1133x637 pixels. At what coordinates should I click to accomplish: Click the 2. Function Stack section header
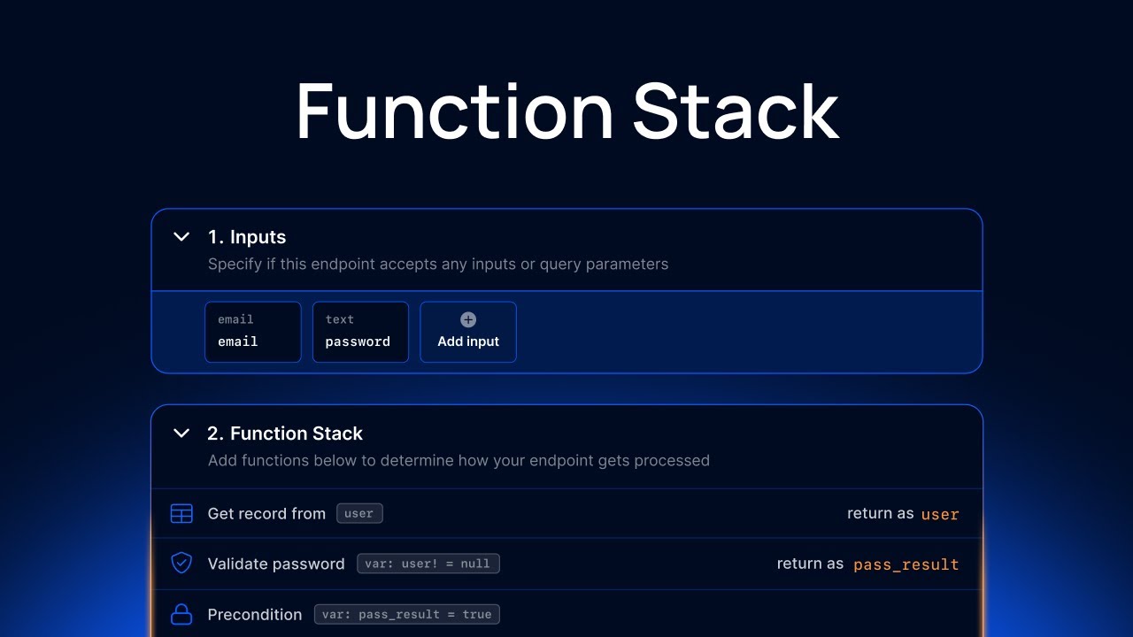point(285,433)
